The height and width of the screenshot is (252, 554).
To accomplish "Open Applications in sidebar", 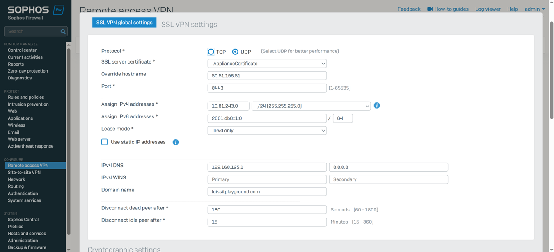I will click(20, 118).
